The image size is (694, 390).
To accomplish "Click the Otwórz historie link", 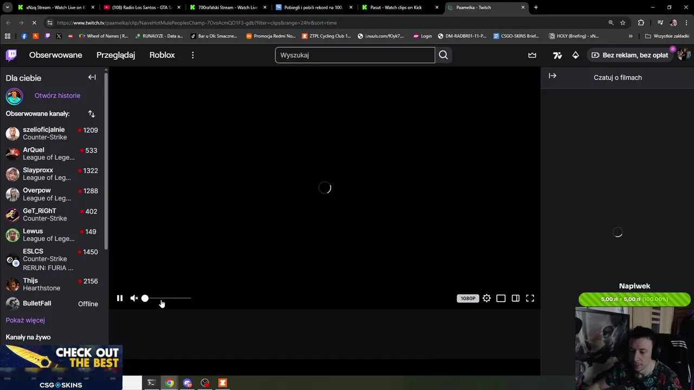I will [57, 95].
